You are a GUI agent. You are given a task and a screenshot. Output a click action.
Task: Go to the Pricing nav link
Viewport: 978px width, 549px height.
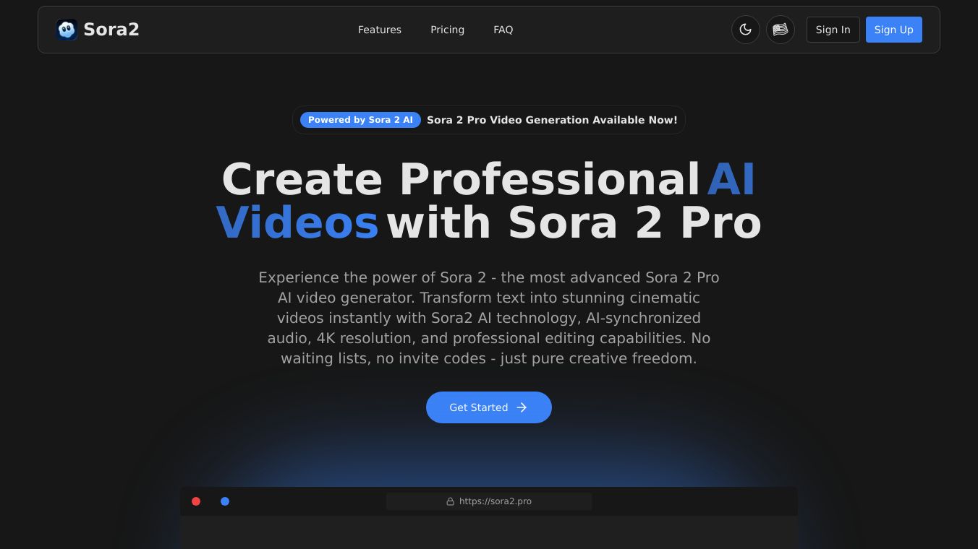point(447,30)
